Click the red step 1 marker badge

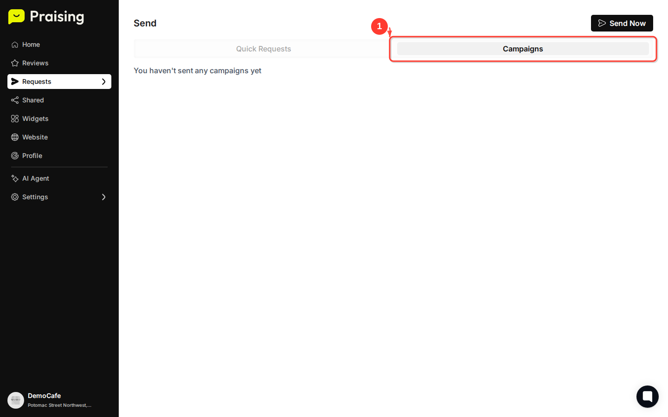379,26
